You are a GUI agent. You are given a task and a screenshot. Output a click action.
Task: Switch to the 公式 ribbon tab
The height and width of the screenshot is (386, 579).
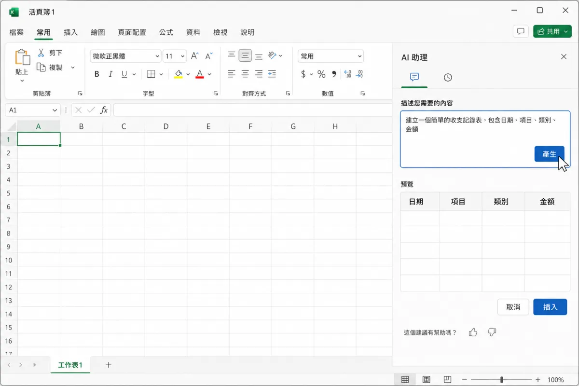click(166, 32)
